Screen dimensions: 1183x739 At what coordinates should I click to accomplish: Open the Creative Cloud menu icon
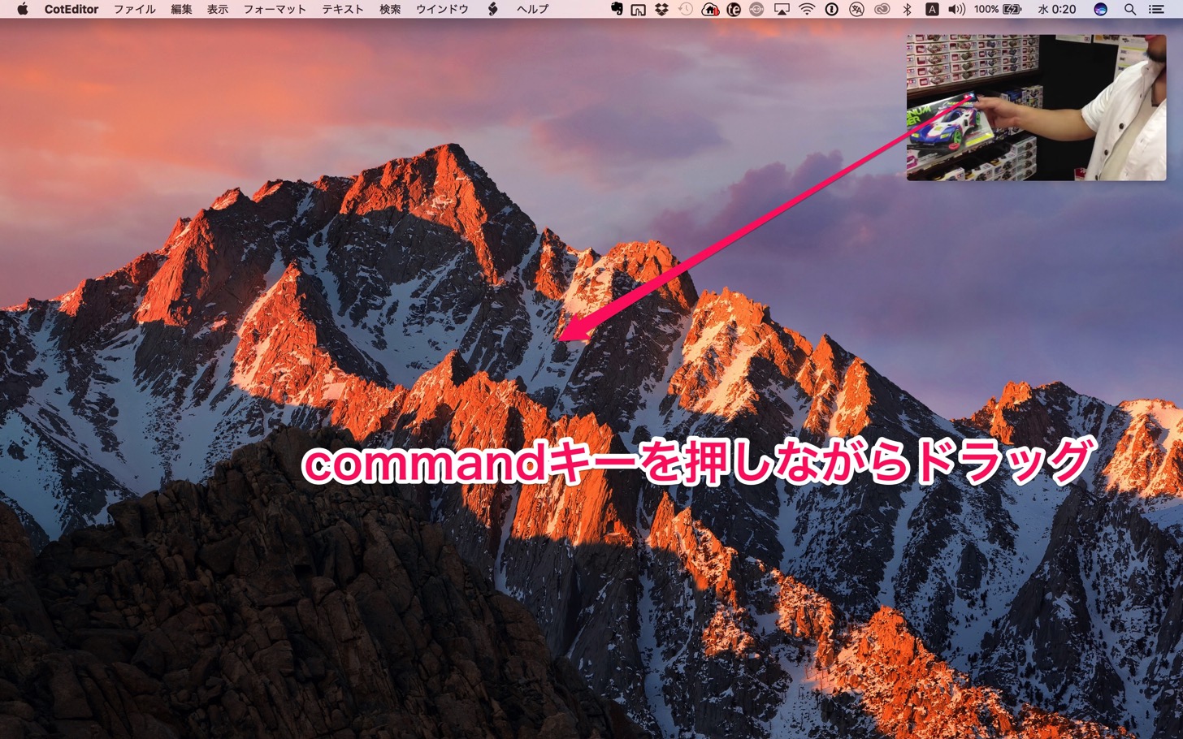click(882, 10)
